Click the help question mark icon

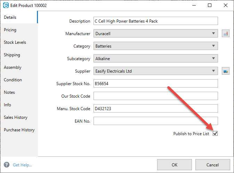point(7,165)
